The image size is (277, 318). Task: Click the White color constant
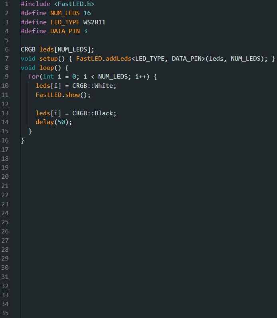pyautogui.click(x=105, y=86)
